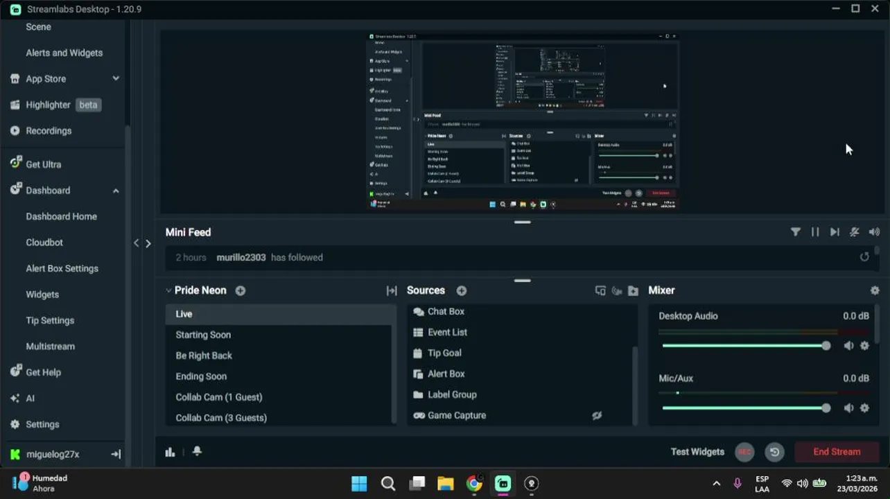Go to Widgets in Dashboard
This screenshot has width=890, height=499.
[x=42, y=295]
